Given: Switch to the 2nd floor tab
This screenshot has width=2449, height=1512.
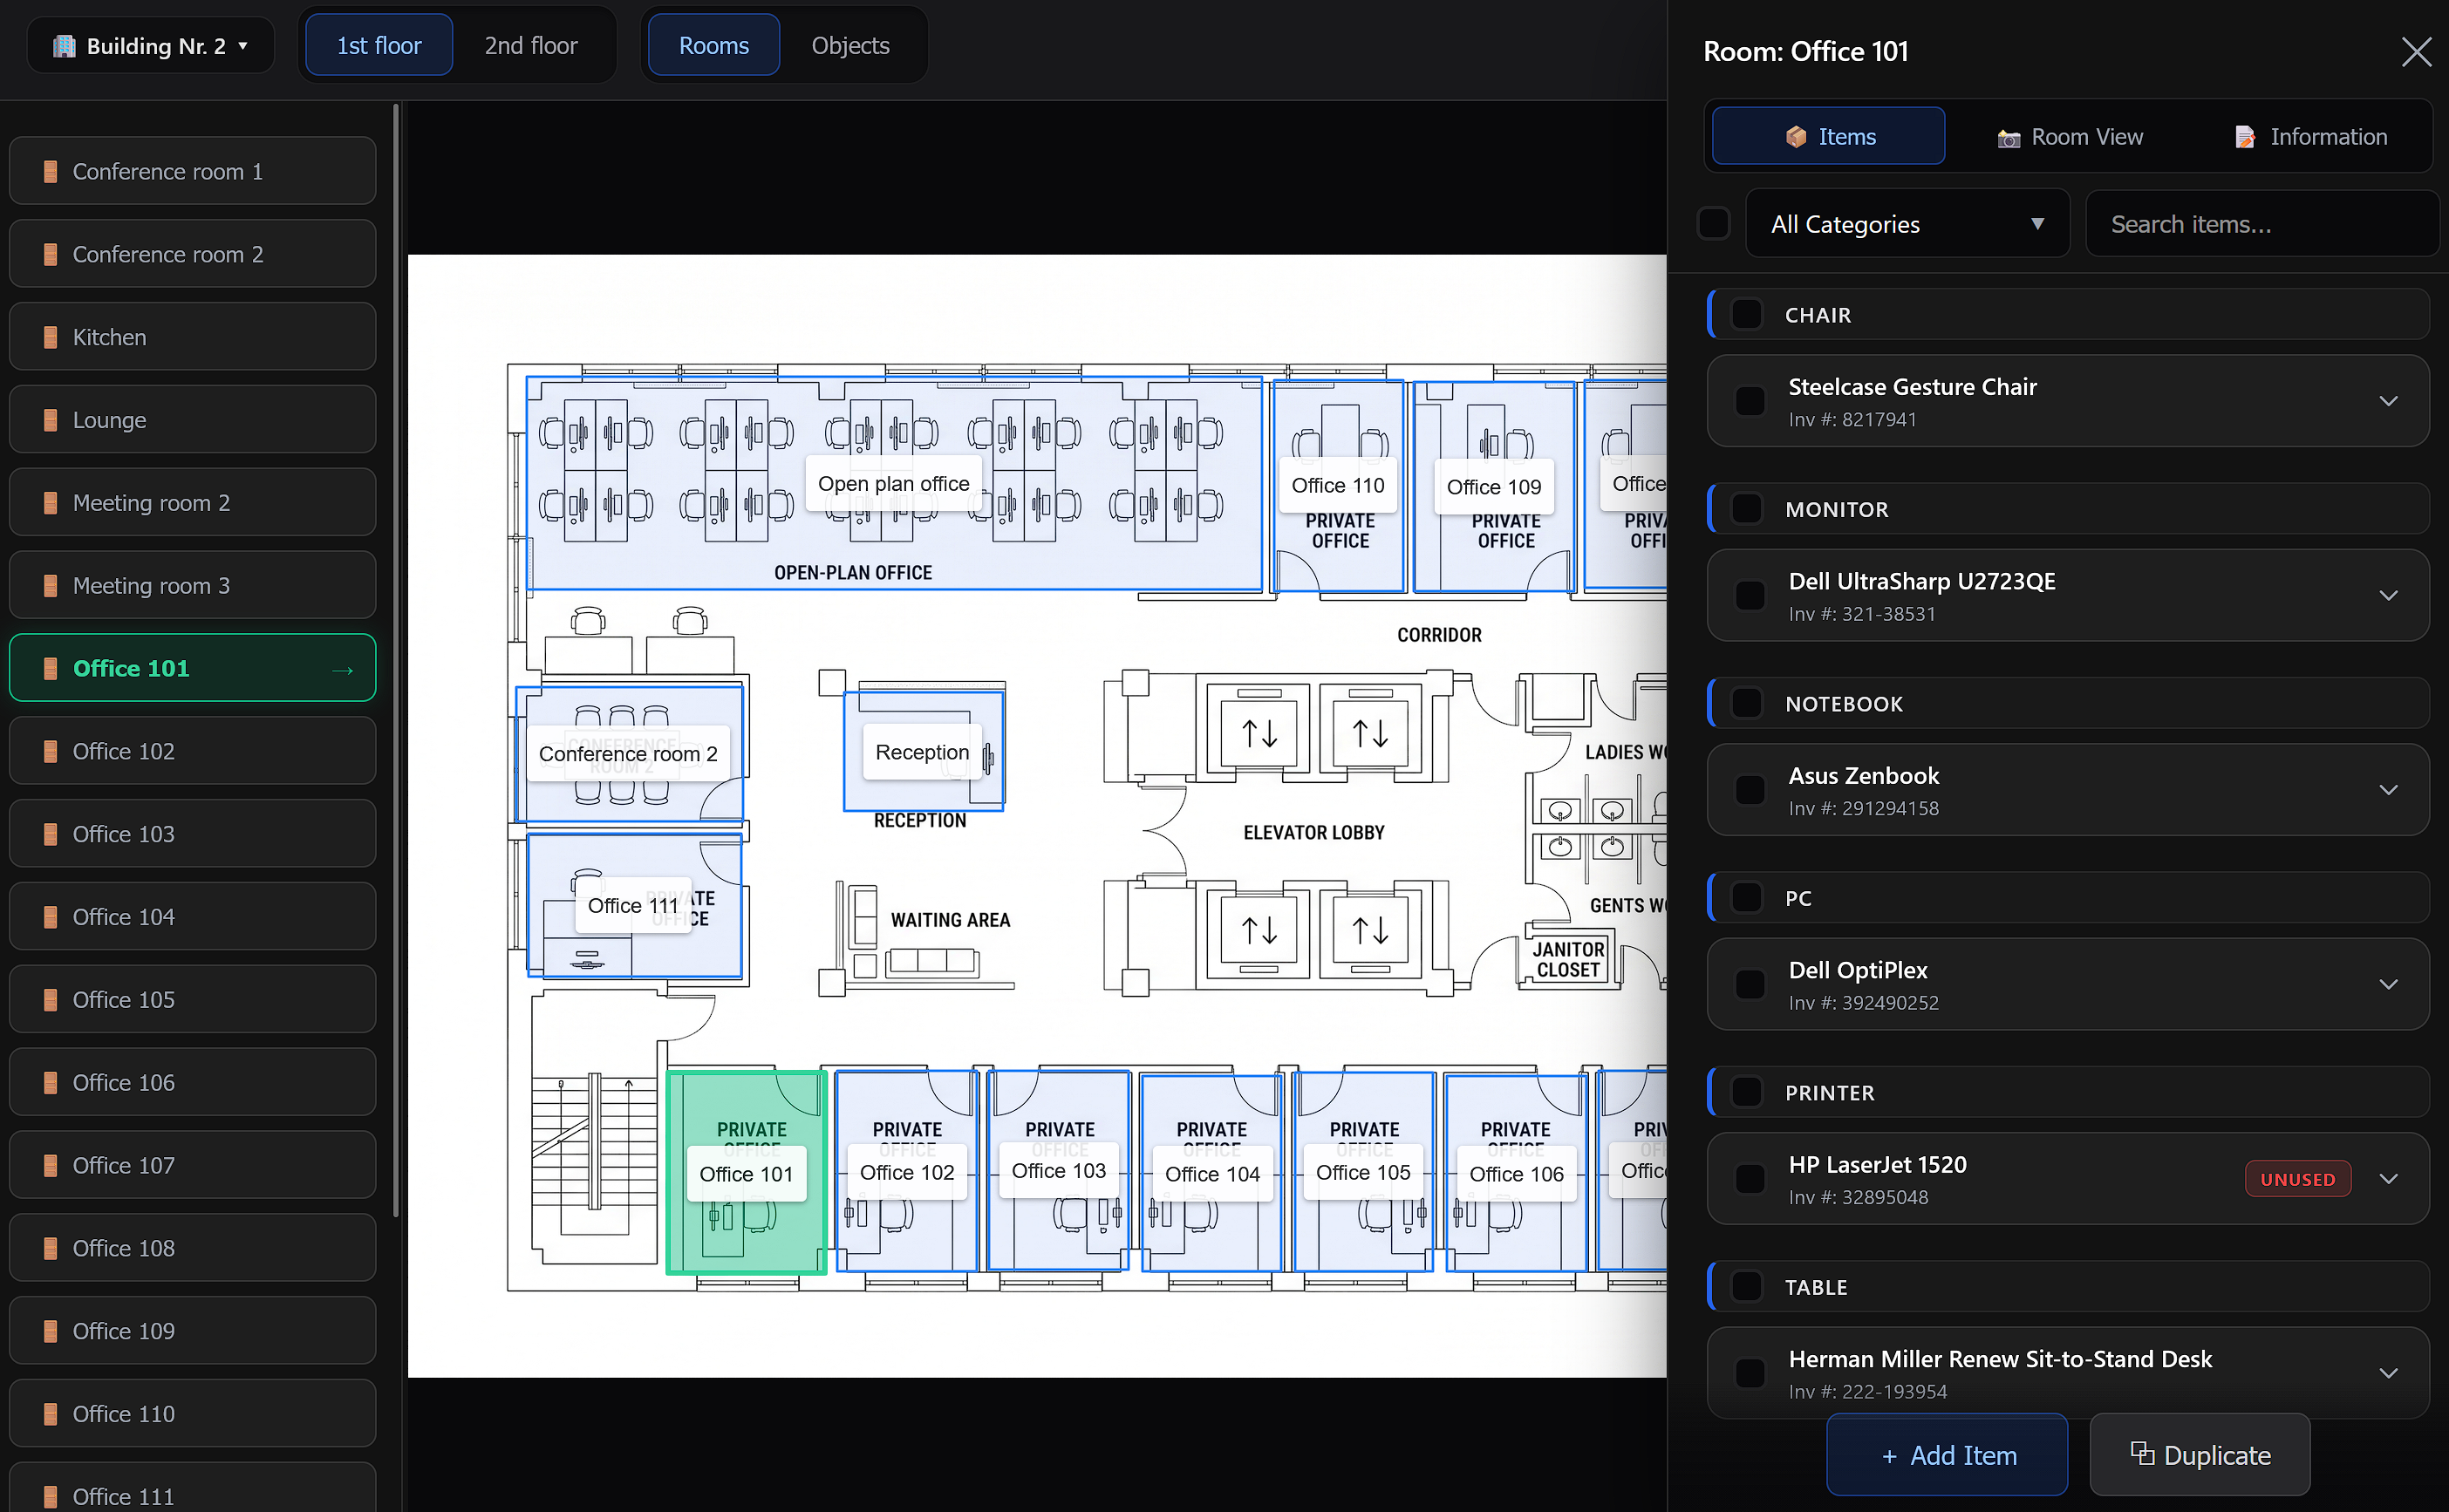Looking at the screenshot, I should click(x=531, y=46).
